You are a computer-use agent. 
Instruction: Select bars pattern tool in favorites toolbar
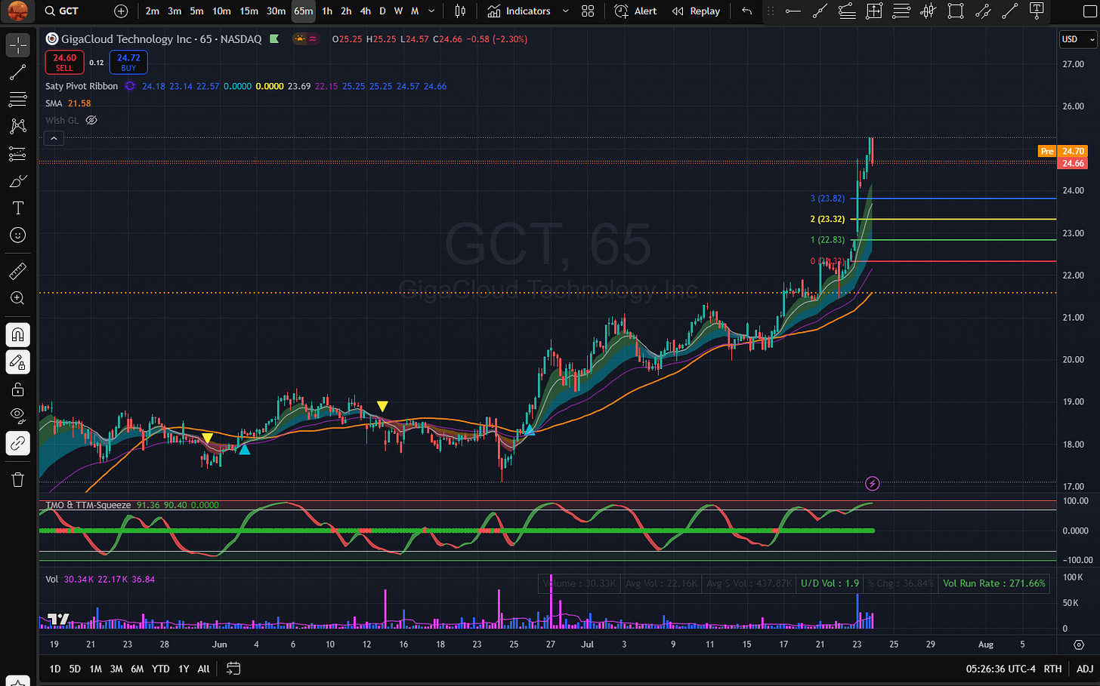pyautogui.click(x=929, y=11)
